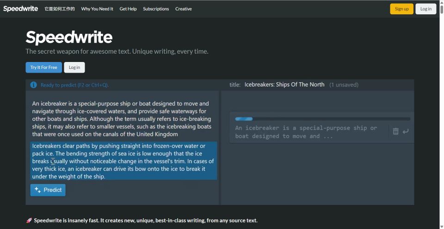Click the trash icon on the prediction card

pos(395,131)
